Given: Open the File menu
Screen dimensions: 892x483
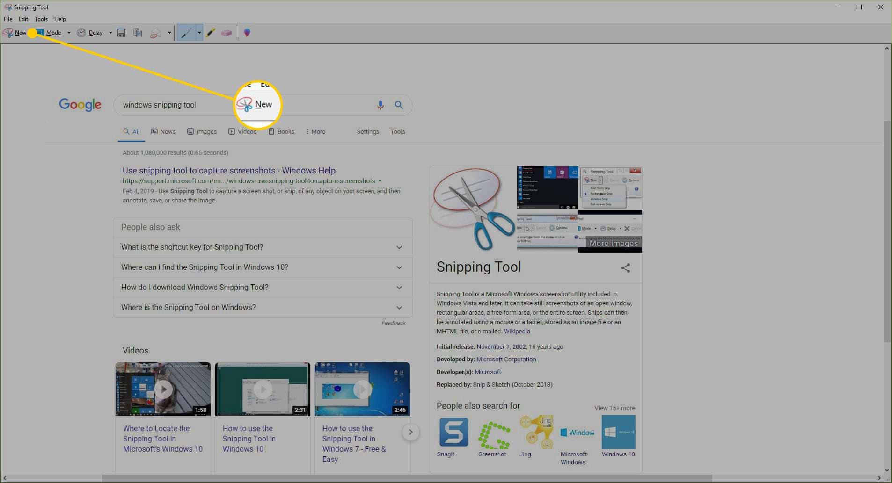Looking at the screenshot, I should point(8,19).
